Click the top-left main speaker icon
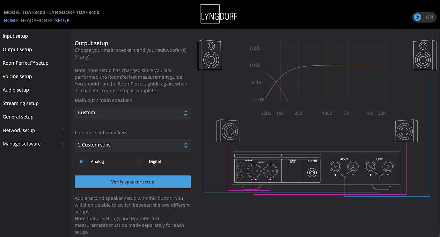The width and height of the screenshot is (440, 237). 209,55
